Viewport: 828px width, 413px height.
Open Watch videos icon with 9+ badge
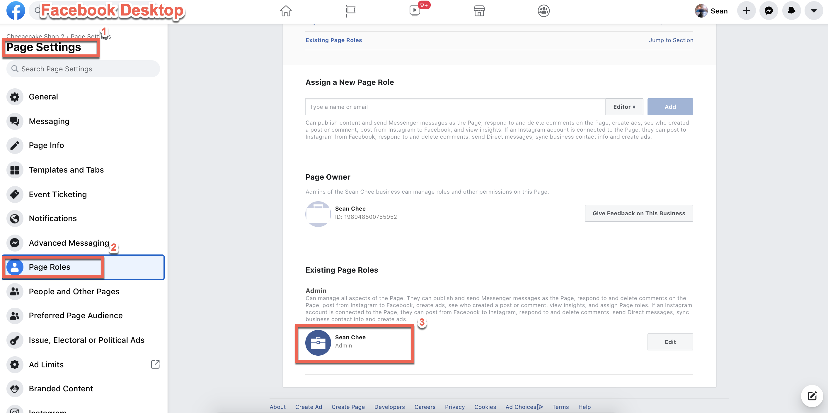415,11
